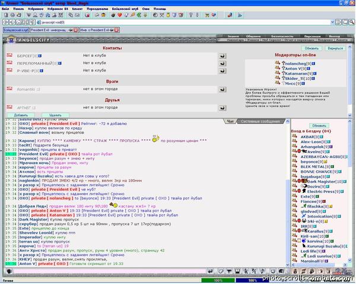Click the green 100% progress bar
Screen dimensions: 356x284
click(x=218, y=280)
